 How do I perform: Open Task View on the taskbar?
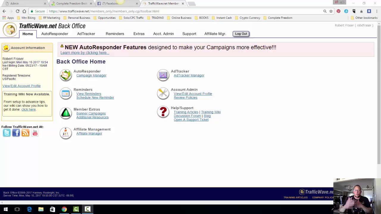pyautogui.click(x=17, y=209)
